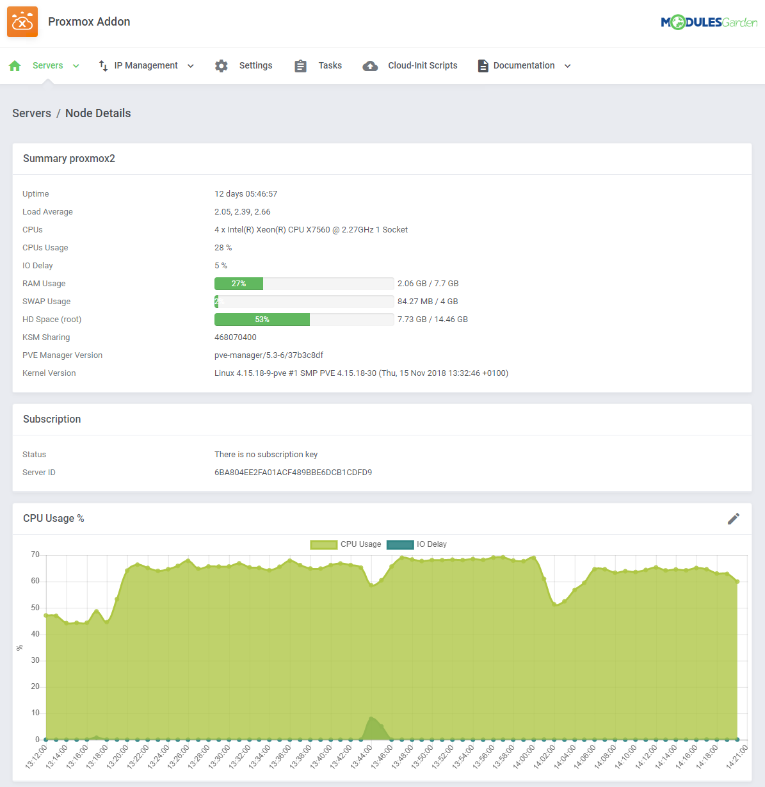Click the Linux 4.15.18-9-pve kernel version text

(x=362, y=373)
